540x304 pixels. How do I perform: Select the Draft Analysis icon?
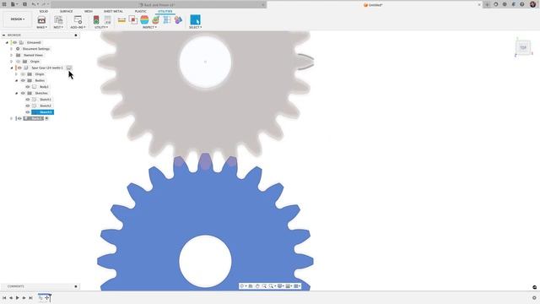click(x=155, y=20)
